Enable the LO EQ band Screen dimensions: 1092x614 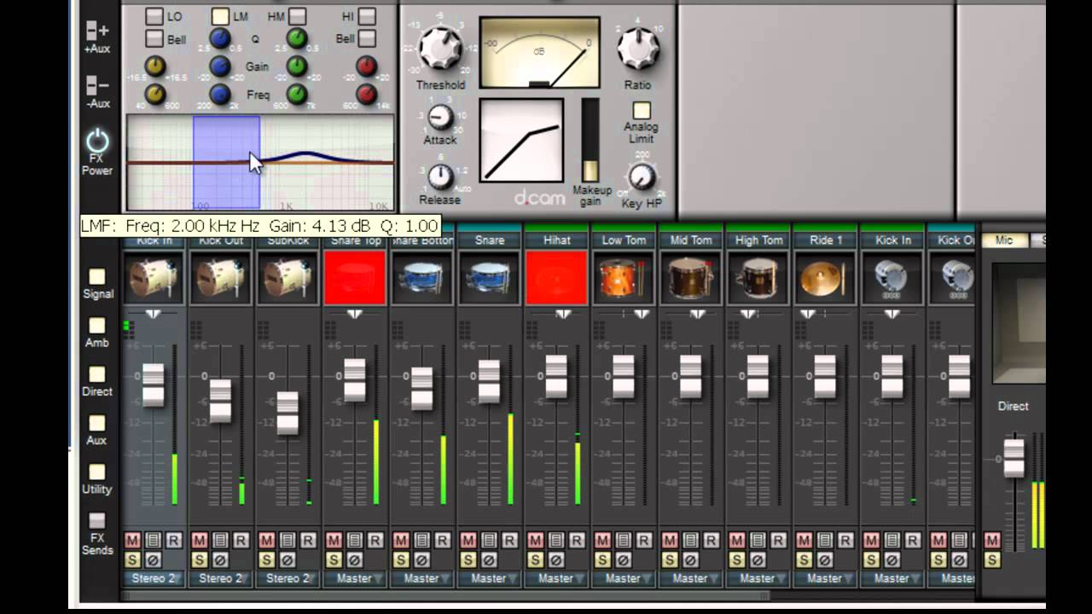tap(154, 16)
